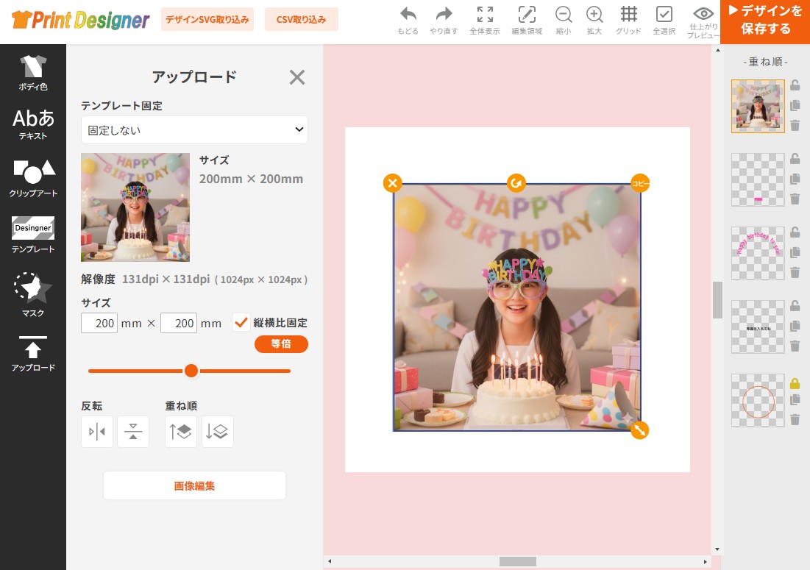Screen dimensions: 810x570
Task: Unlock the yellow padlock on circle layer
Action: 795,383
